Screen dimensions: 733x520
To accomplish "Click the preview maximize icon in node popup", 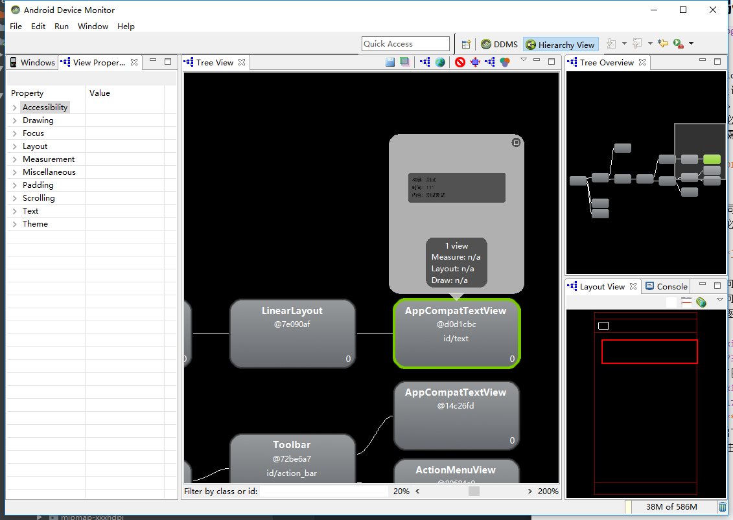I will (516, 142).
